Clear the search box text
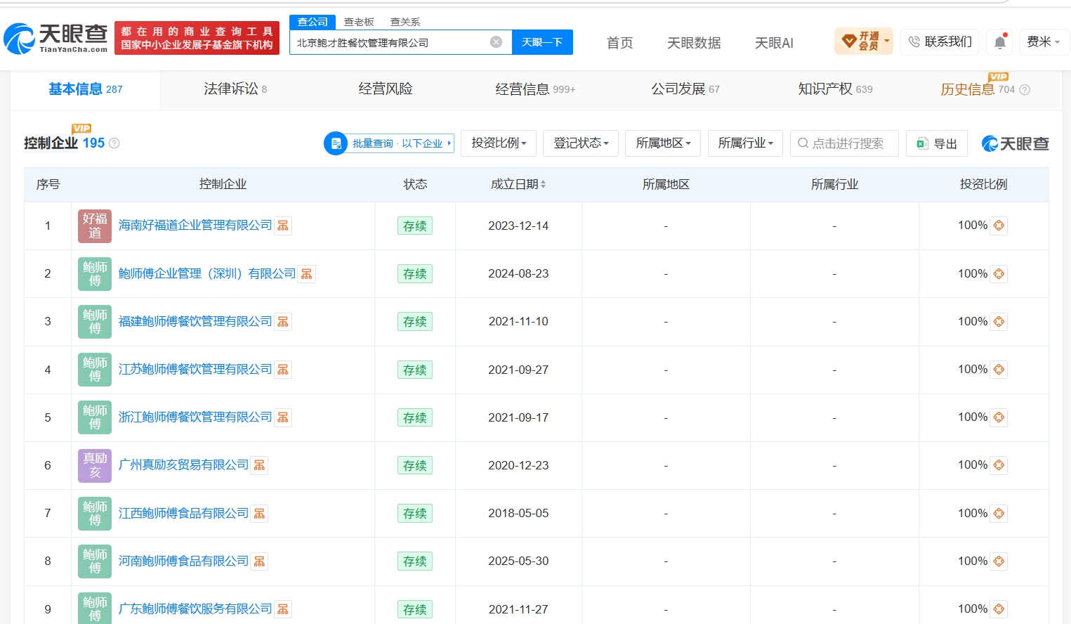The image size is (1071, 624). click(x=496, y=42)
